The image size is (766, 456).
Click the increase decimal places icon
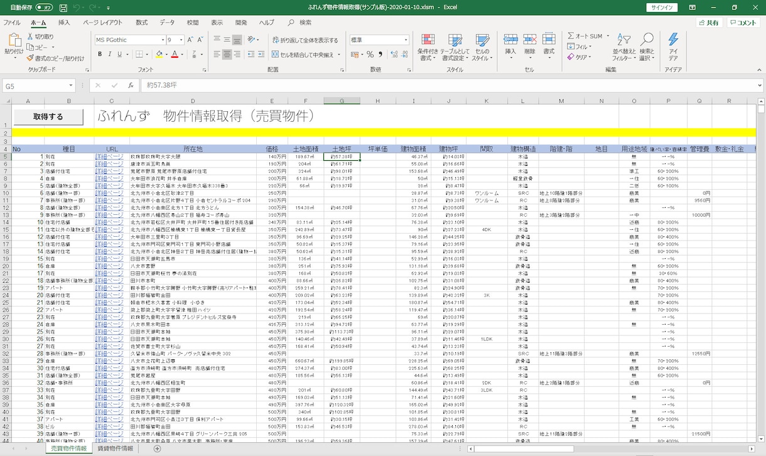[393, 55]
